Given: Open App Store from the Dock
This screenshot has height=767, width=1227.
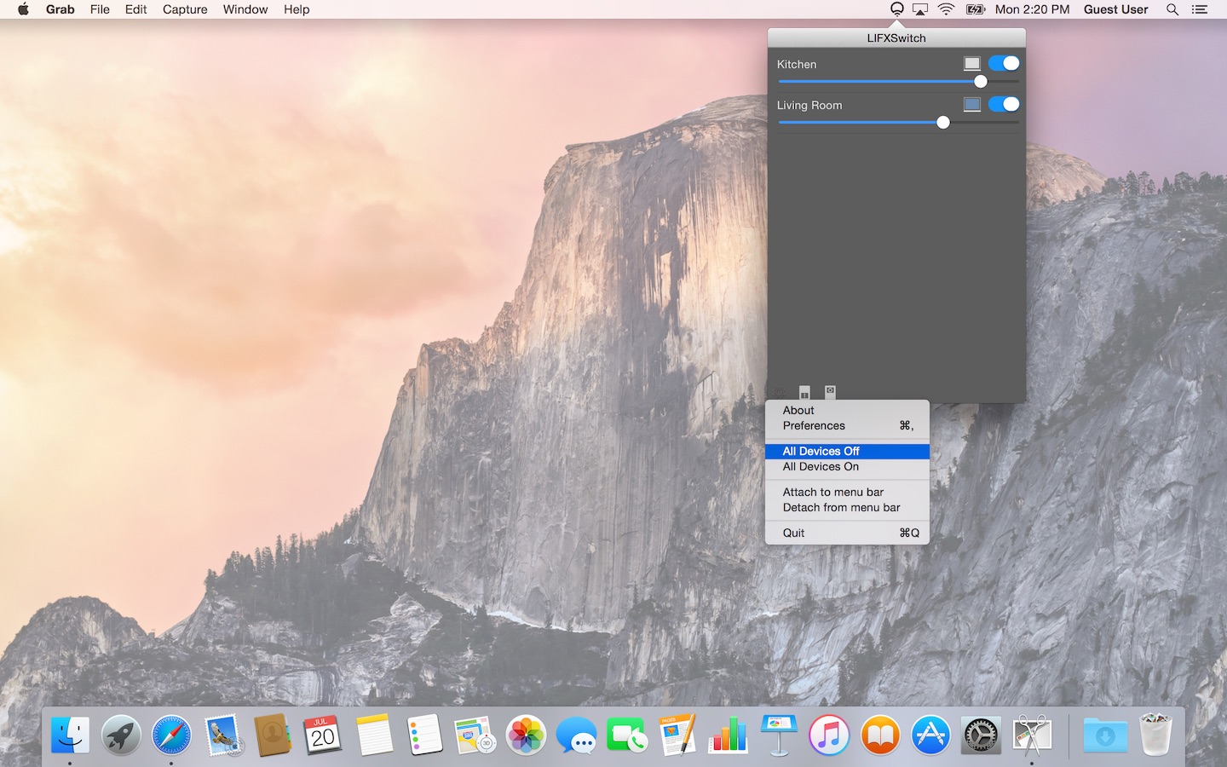Looking at the screenshot, I should pyautogui.click(x=930, y=735).
